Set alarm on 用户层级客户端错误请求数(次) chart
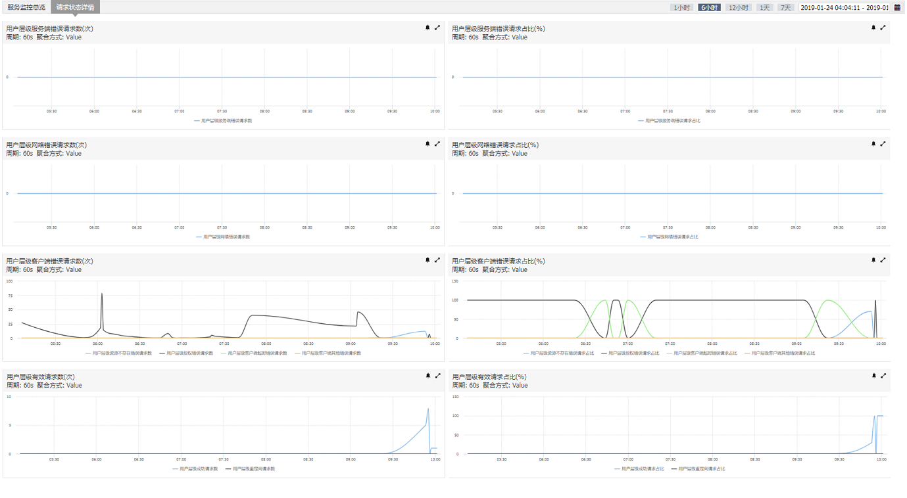 click(428, 260)
